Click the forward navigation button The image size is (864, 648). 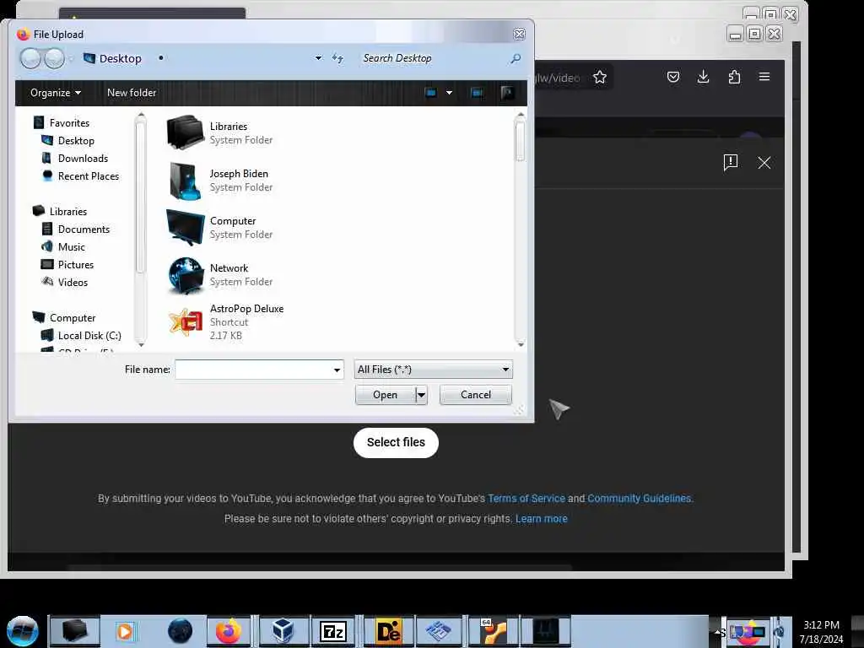point(54,58)
